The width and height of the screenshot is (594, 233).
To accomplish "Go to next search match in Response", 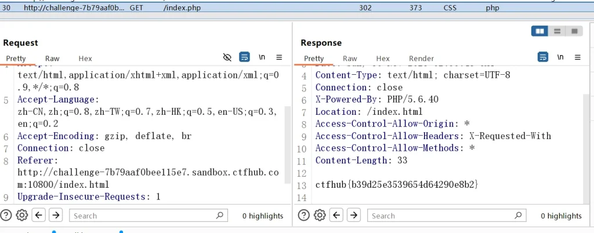I will tap(354, 216).
